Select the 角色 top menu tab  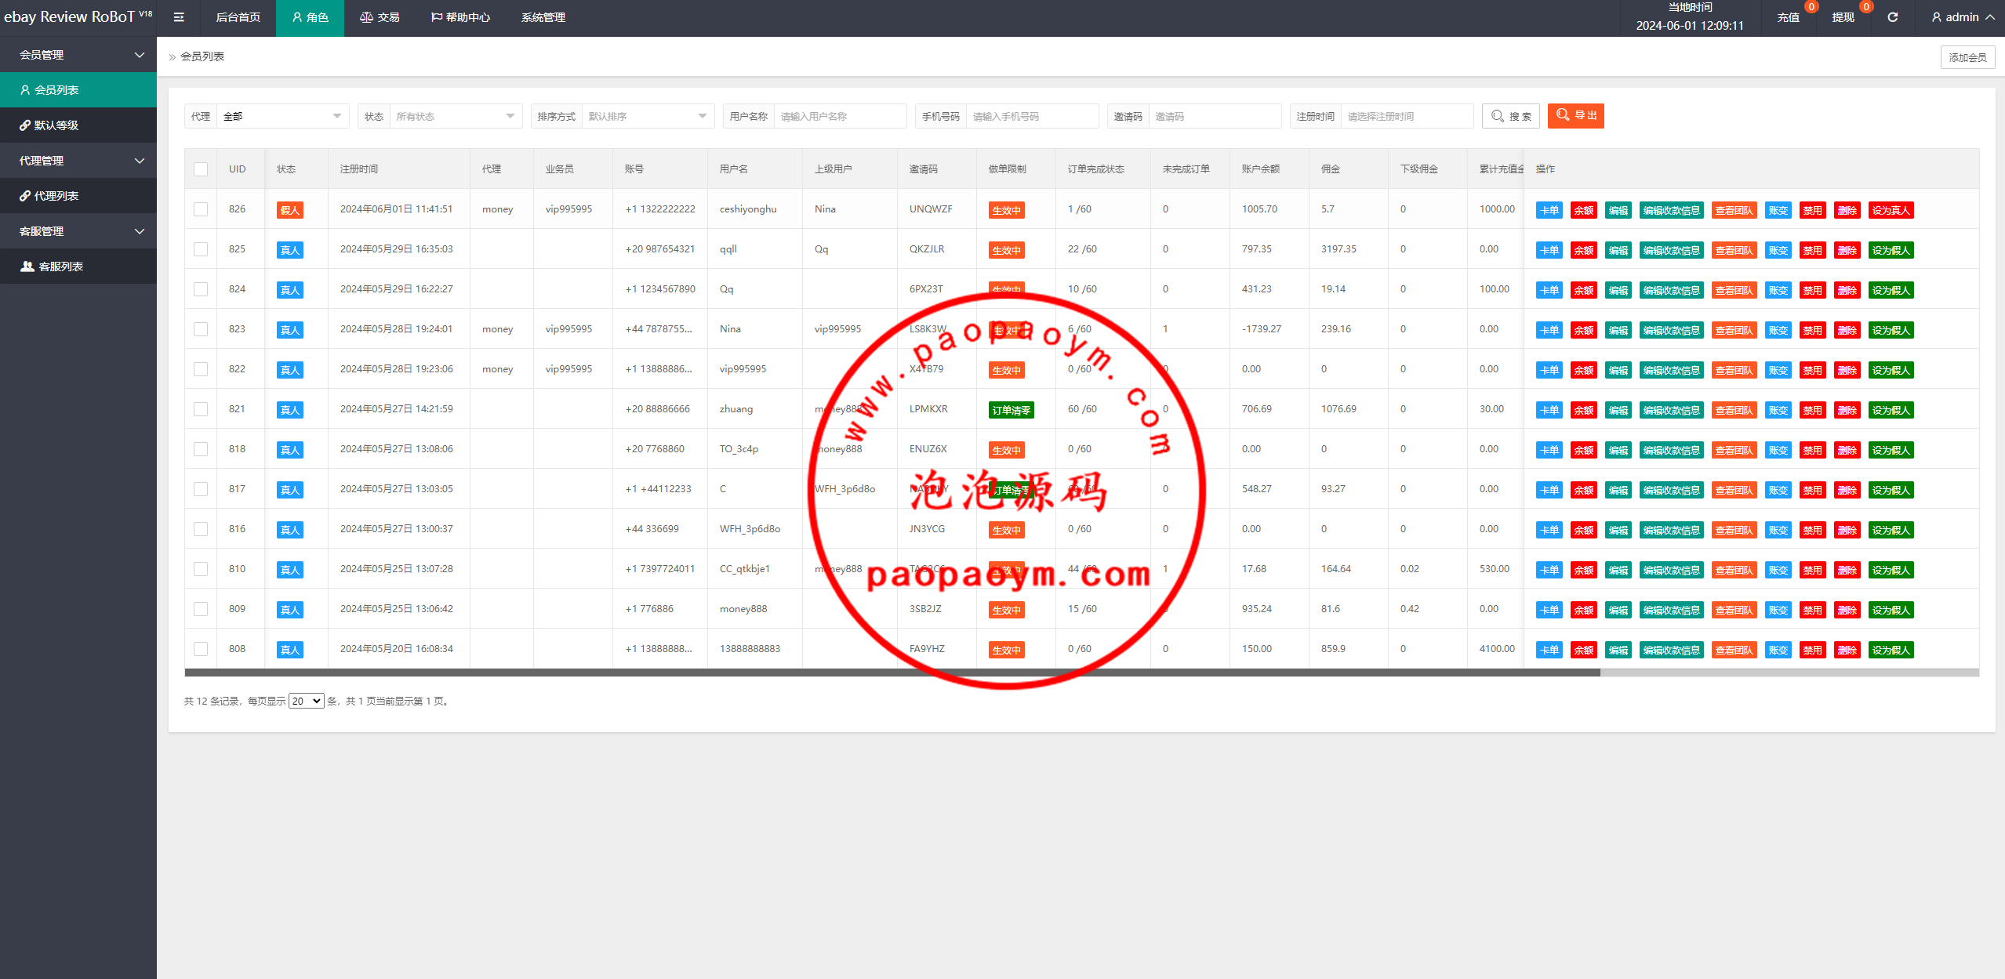[x=310, y=17]
